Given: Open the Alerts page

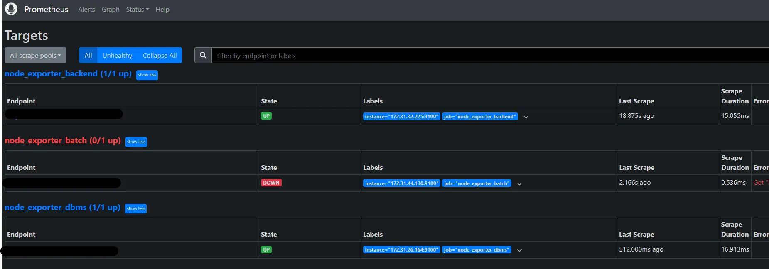Looking at the screenshot, I should [86, 9].
